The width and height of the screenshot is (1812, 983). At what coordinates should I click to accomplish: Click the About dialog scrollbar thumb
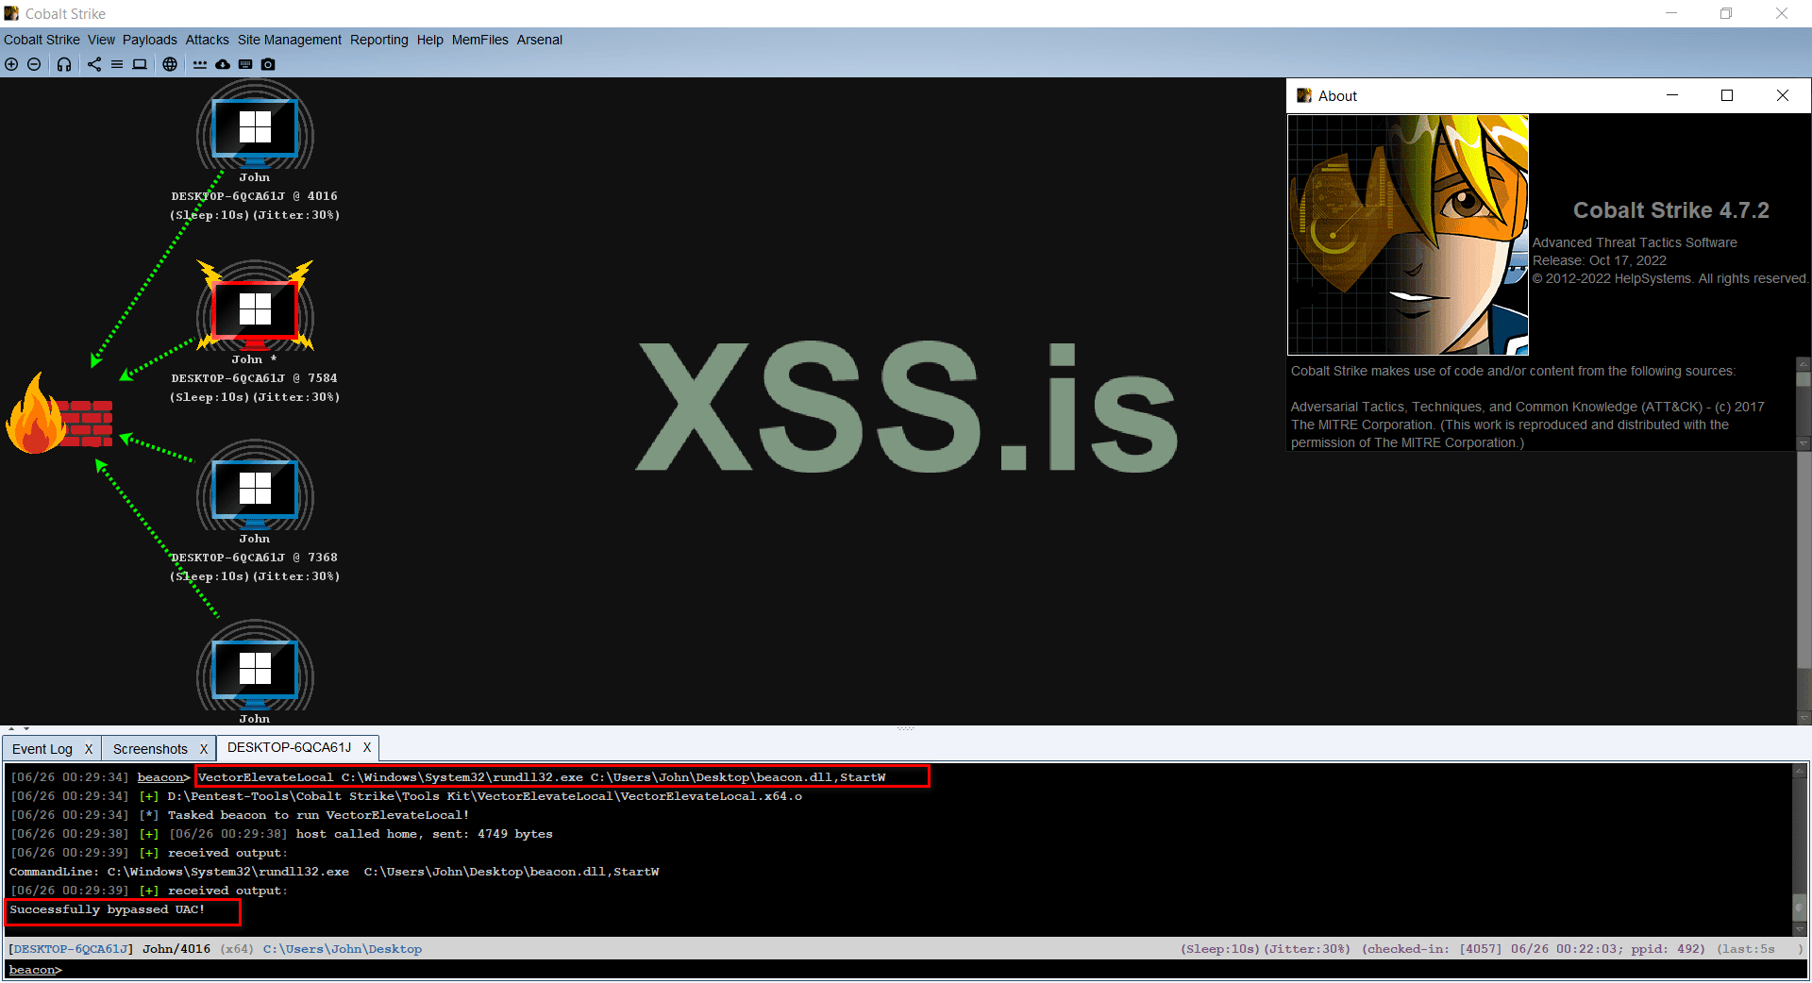click(1804, 379)
